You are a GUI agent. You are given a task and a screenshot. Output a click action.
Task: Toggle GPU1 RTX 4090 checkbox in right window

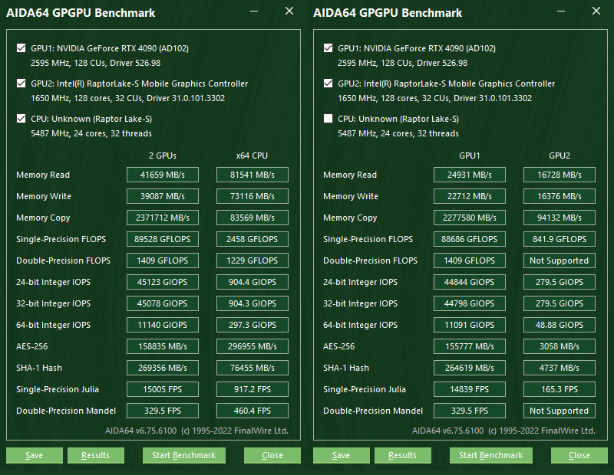[328, 48]
